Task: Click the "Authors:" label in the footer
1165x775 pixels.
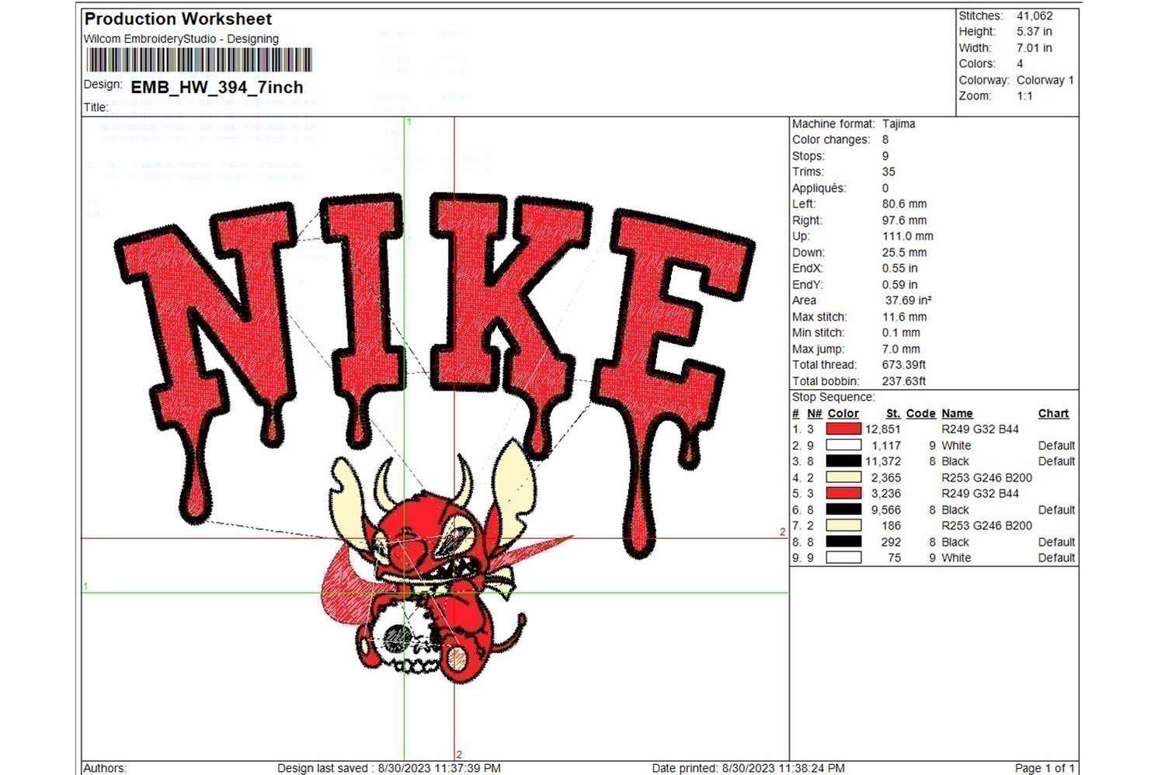Action: pos(105,768)
